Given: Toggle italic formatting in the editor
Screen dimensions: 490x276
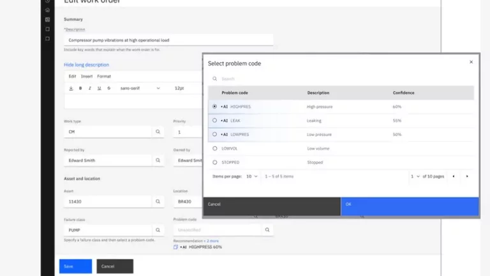Looking at the screenshot, I should [x=89, y=88].
